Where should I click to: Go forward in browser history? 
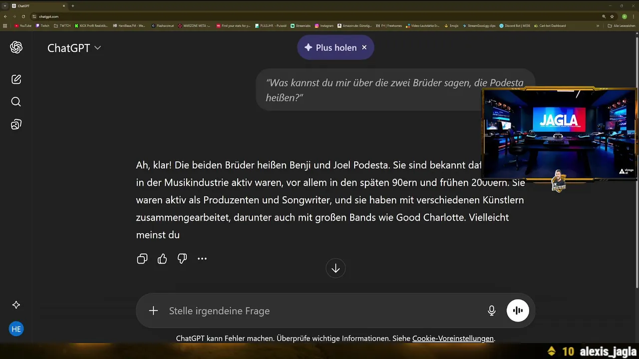coord(14,16)
